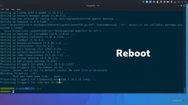This screenshot has width=188, height=105.
Task: Click the search magnifier icon in the top panel
Action: 186,2
